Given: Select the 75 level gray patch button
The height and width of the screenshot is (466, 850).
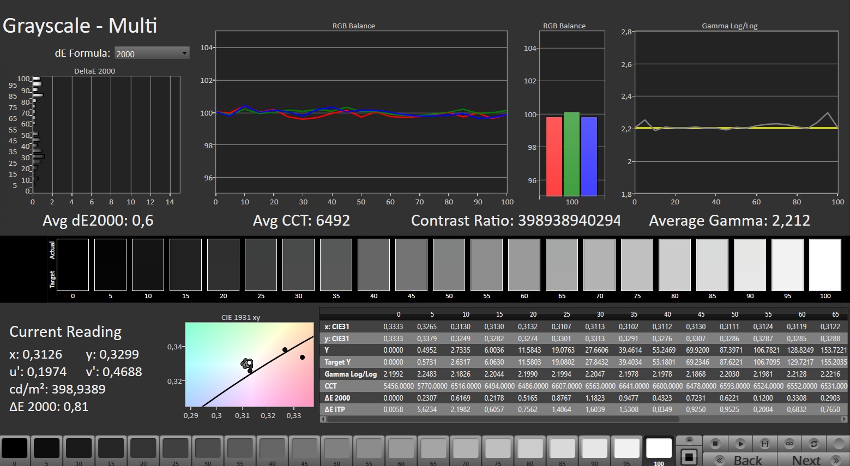Looking at the screenshot, I should (x=497, y=450).
